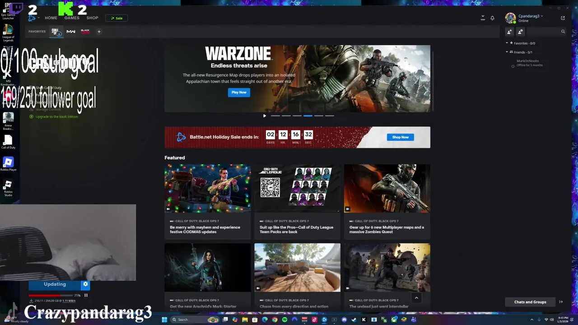Image resolution: width=578 pixels, height=325 pixels.
Task: Open game settings gear beside Updating
Action: 85,284
